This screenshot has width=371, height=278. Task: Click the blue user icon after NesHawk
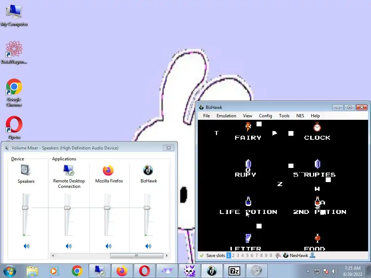click(x=312, y=256)
